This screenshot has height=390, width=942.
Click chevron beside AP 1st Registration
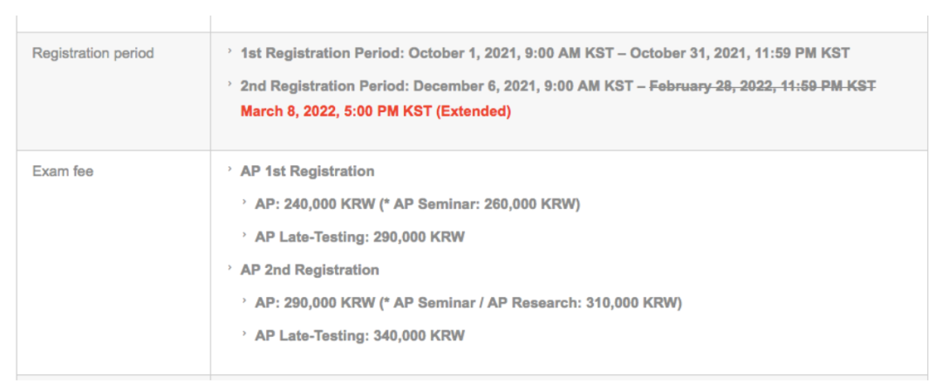click(x=230, y=170)
